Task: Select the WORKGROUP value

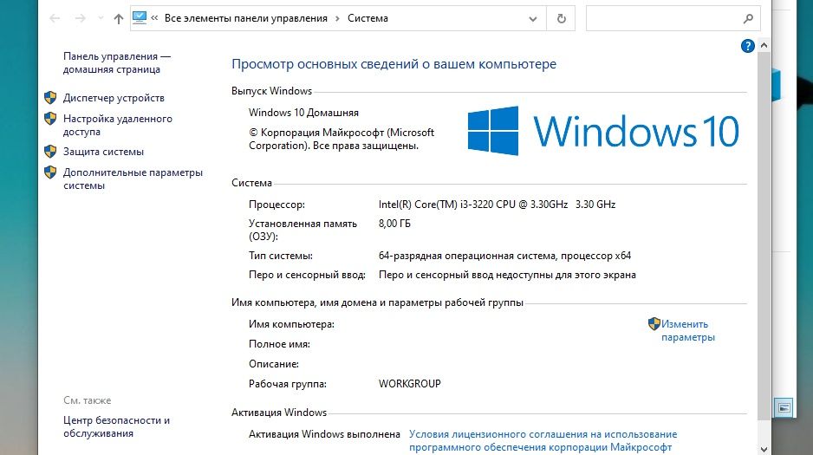Action: [x=410, y=383]
